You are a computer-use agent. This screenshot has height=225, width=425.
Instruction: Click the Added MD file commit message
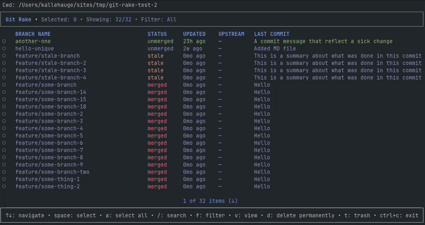tap(275, 49)
